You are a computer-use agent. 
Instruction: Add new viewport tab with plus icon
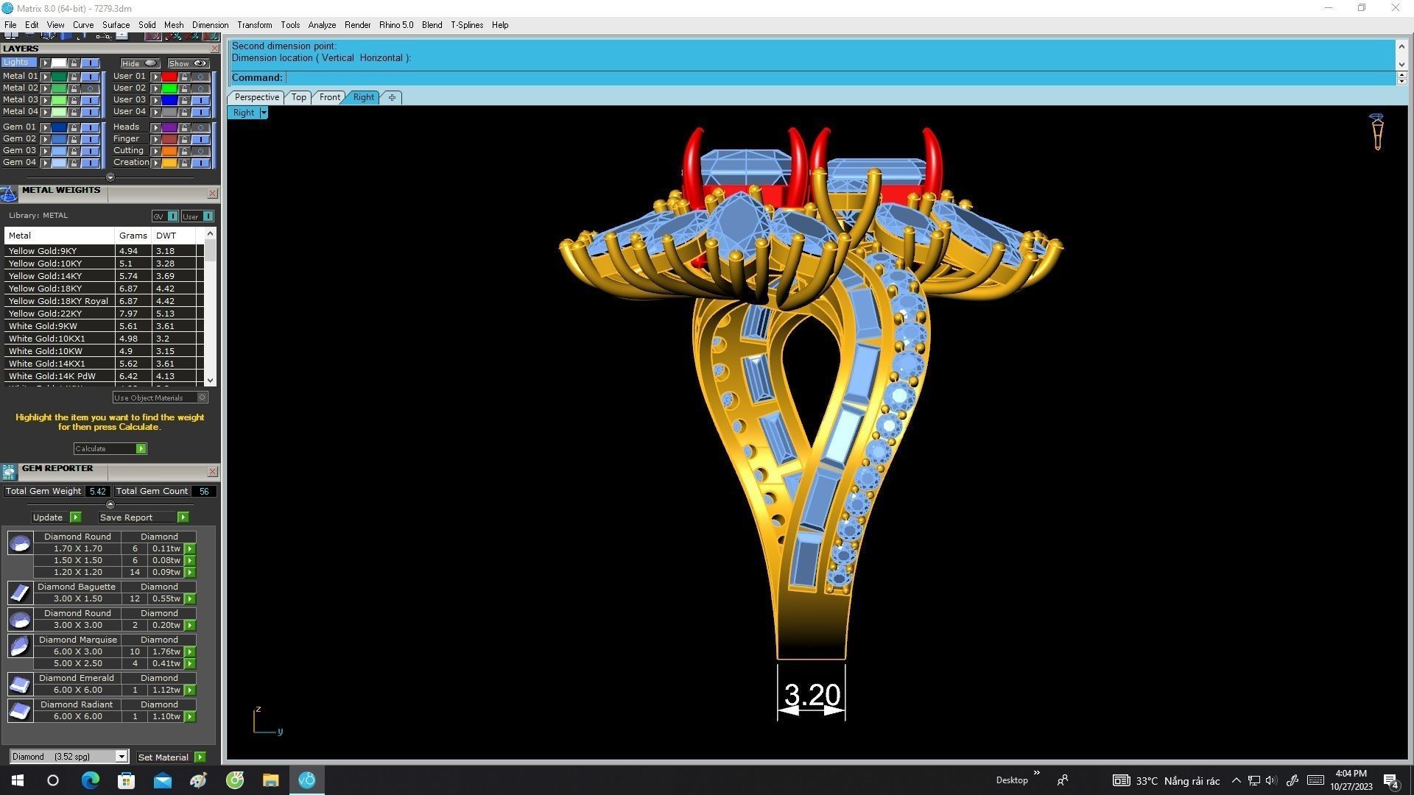[392, 97]
